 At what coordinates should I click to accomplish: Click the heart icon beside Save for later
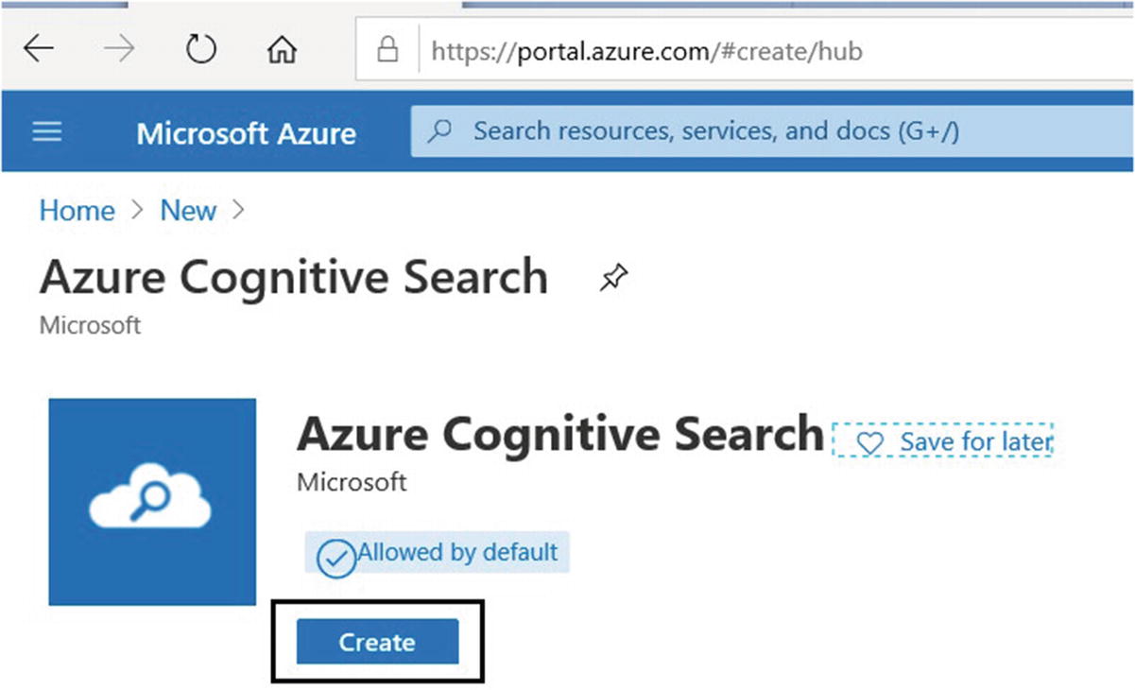click(x=868, y=442)
